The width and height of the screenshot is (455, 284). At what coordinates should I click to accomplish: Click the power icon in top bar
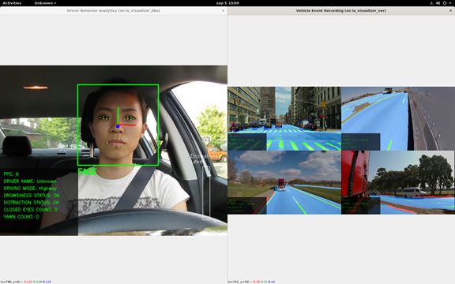pos(445,3)
